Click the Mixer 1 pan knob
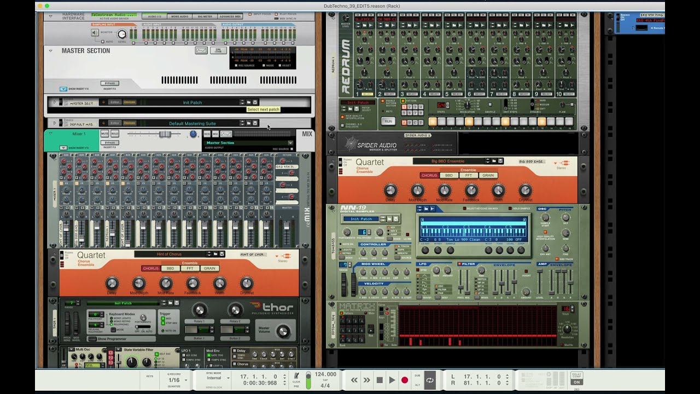 click(193, 134)
